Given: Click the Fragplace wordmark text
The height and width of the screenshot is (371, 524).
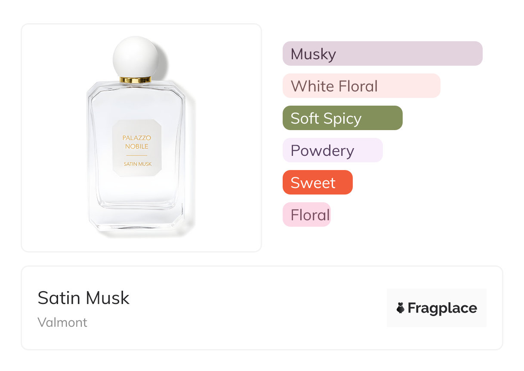Looking at the screenshot, I should click(442, 308).
